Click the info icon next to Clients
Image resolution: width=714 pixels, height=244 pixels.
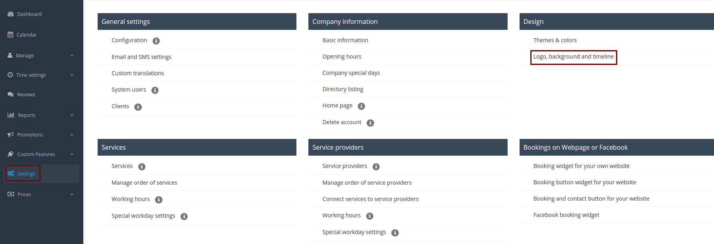[138, 107]
